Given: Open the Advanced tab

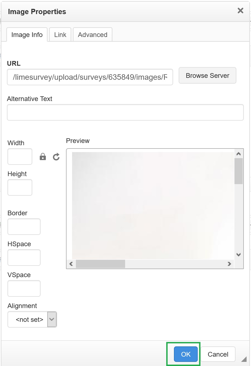Looking at the screenshot, I should point(93,35).
